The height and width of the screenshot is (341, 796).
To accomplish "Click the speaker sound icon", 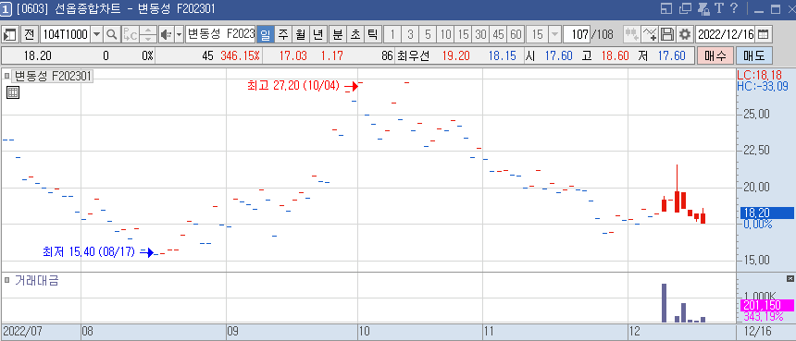I will (x=166, y=34).
